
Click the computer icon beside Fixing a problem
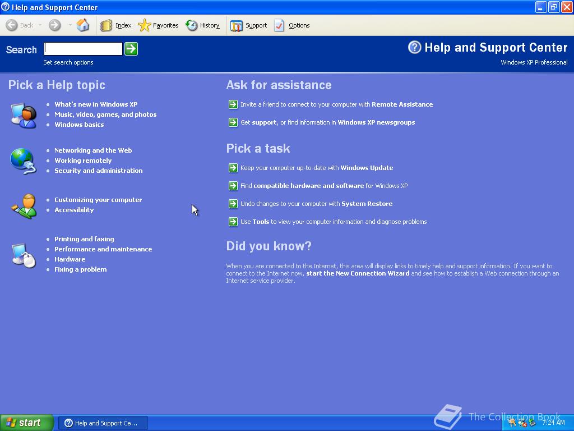pyautogui.click(x=23, y=254)
